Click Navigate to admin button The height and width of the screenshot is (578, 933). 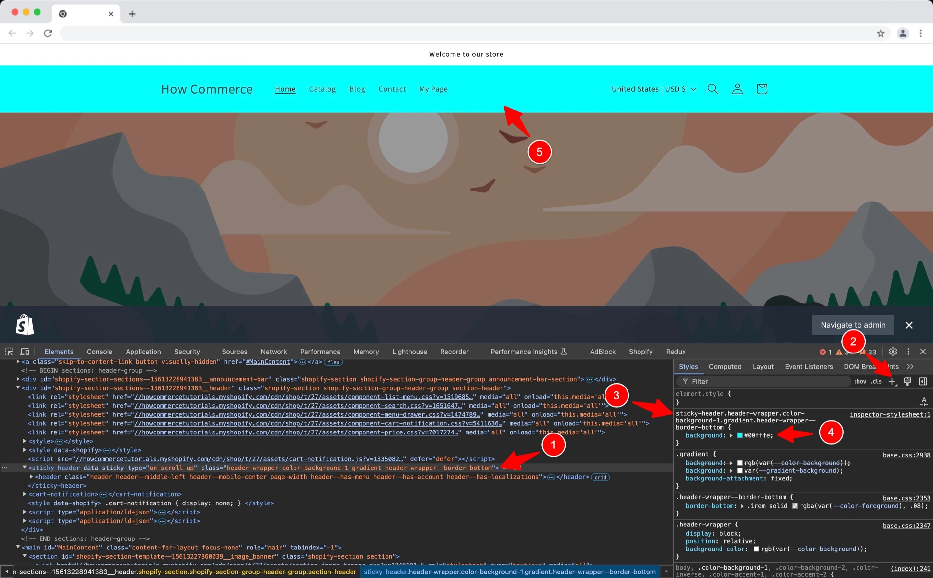click(x=853, y=325)
